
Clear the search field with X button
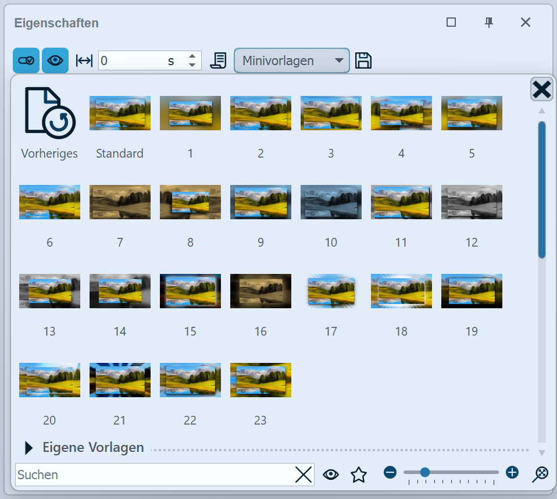304,475
